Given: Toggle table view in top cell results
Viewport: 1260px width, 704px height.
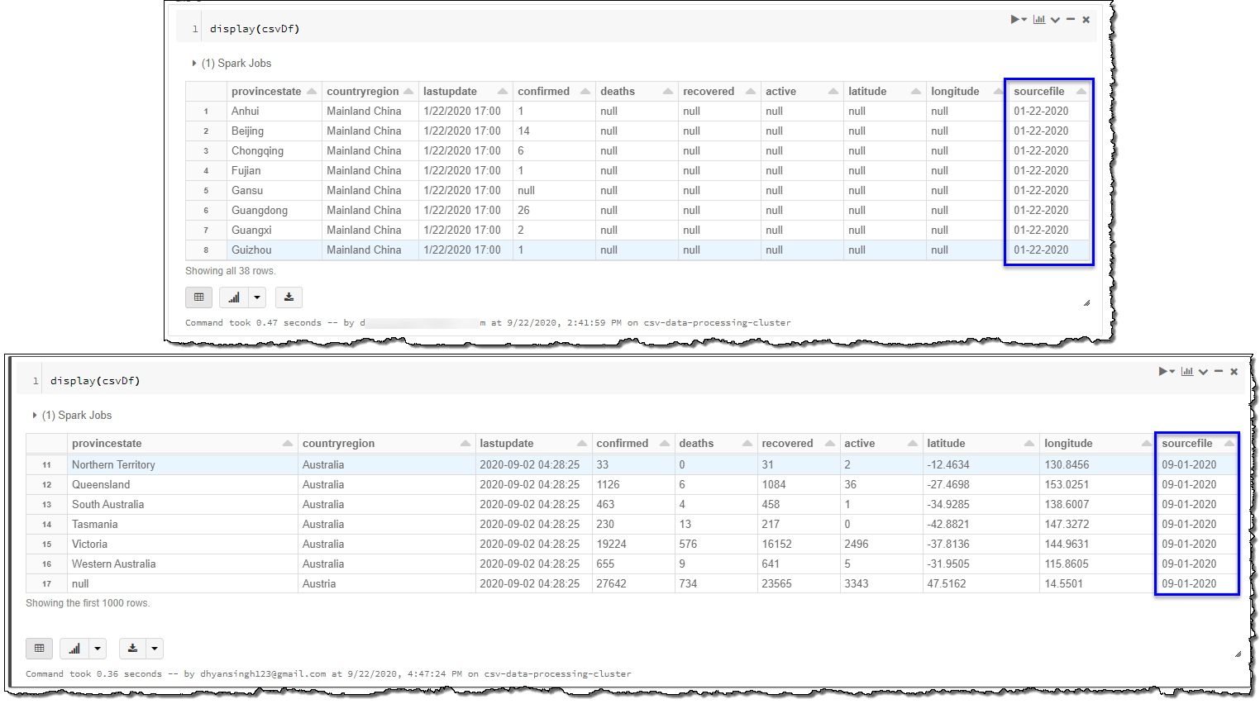Looking at the screenshot, I should click(x=199, y=297).
